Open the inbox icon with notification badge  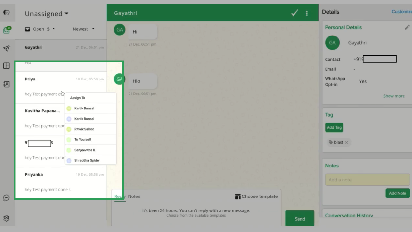[x=7, y=30]
